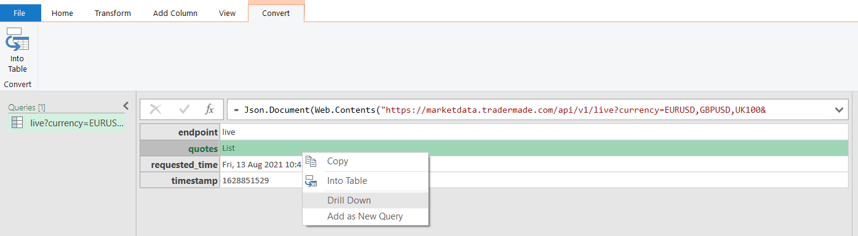Choose Add as New Query

tap(365, 216)
